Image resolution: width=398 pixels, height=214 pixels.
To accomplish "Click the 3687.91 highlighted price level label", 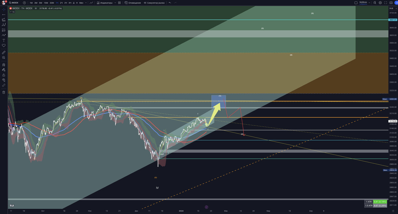I will (x=393, y=20).
